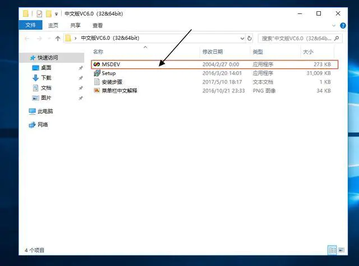
Task: Select the 安装步骤 text document icon
Action: 97,82
